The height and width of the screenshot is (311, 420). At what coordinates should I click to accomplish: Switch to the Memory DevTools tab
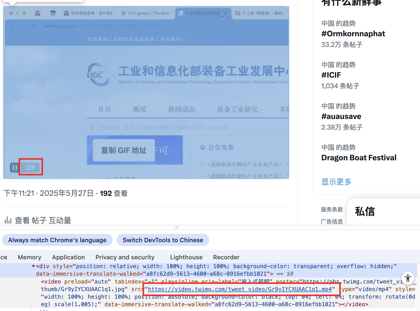tap(30, 257)
